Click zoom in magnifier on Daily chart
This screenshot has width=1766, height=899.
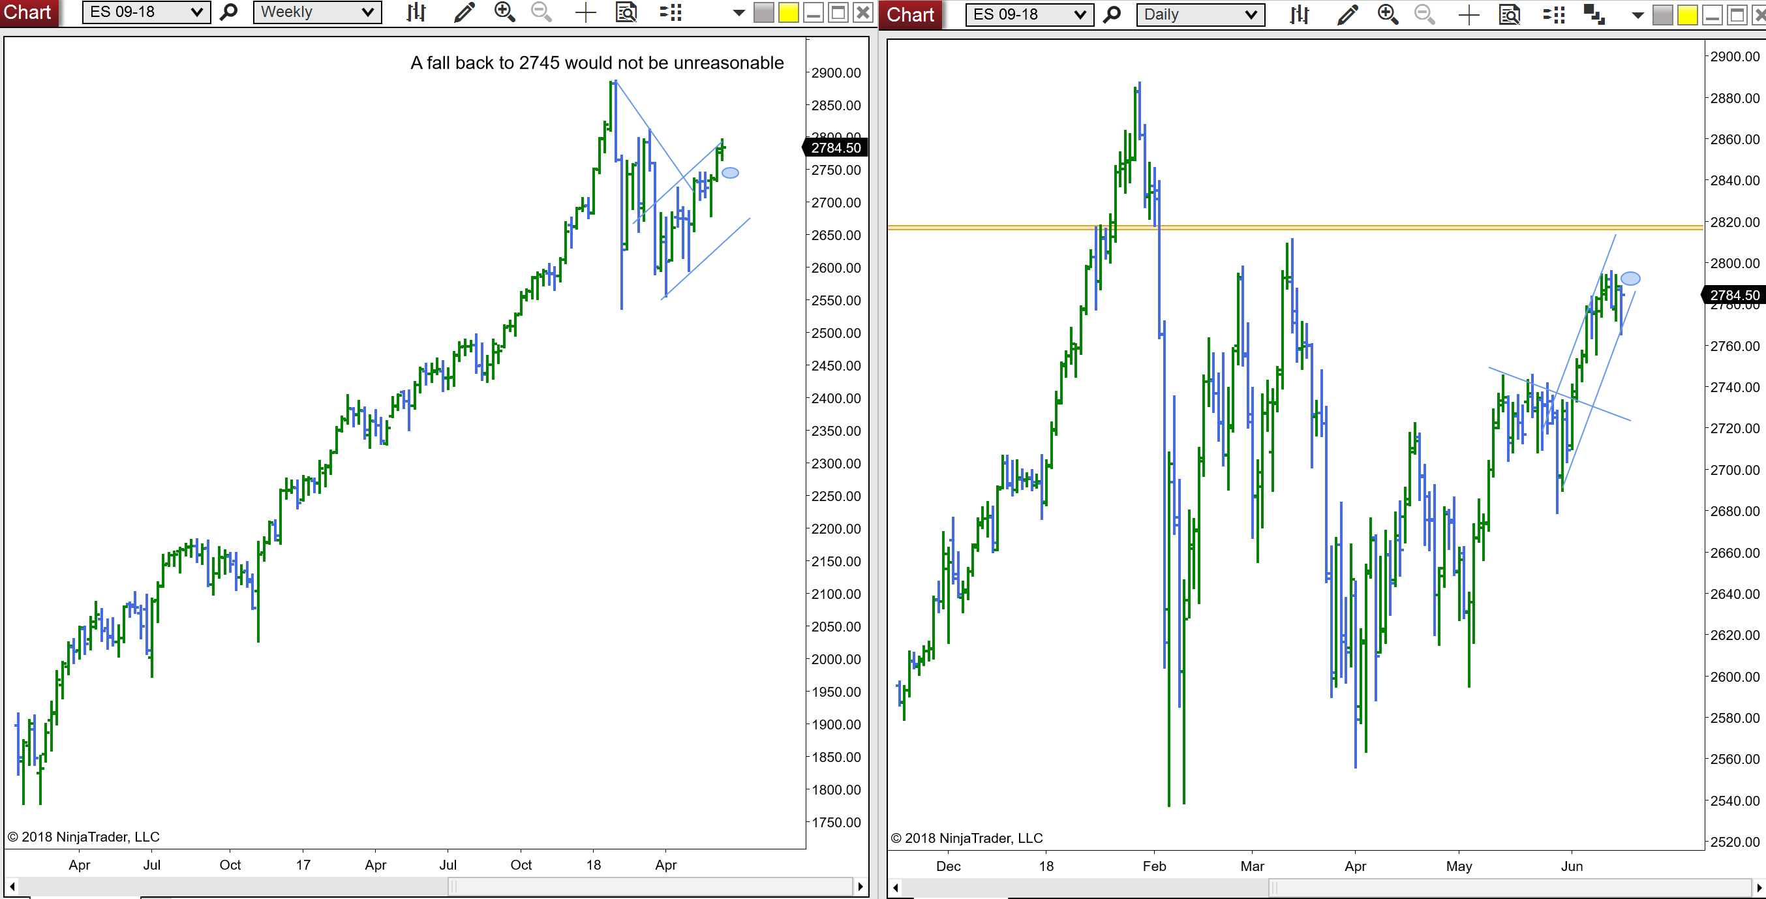tap(1388, 14)
